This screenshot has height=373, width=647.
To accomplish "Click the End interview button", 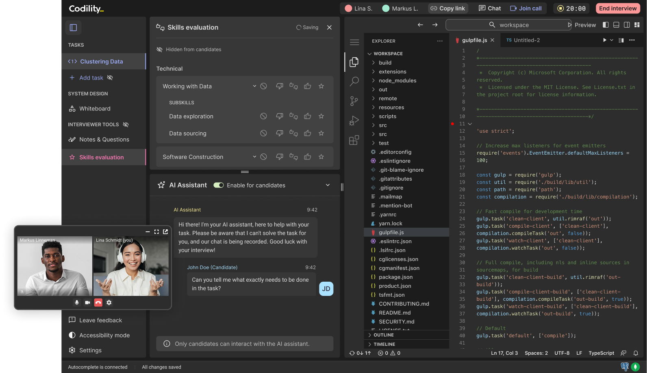I will coord(617,8).
